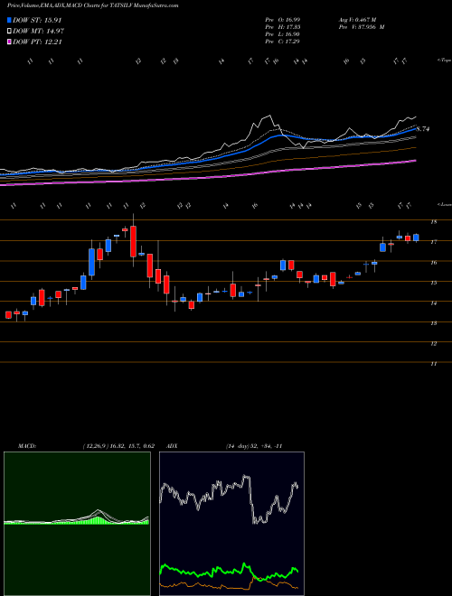
Task: Click the 'Pre O: 16.99' value
Action: [283, 19]
